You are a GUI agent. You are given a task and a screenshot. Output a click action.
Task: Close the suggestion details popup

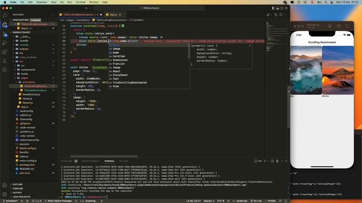[x=250, y=46]
